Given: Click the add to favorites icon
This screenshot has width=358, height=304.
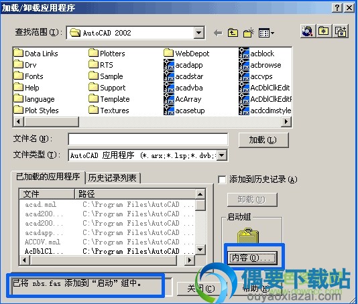Looking at the screenshot, I should pos(340,31).
